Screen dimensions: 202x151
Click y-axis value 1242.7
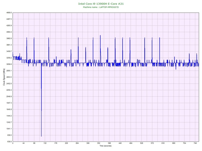[9, 122]
